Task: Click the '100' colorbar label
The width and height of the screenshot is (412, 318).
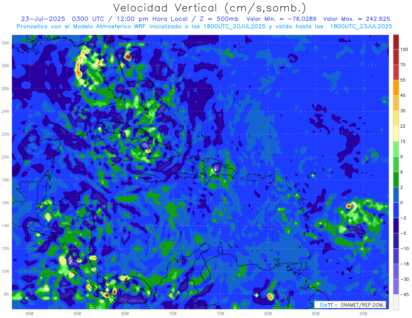Action: coord(404,49)
